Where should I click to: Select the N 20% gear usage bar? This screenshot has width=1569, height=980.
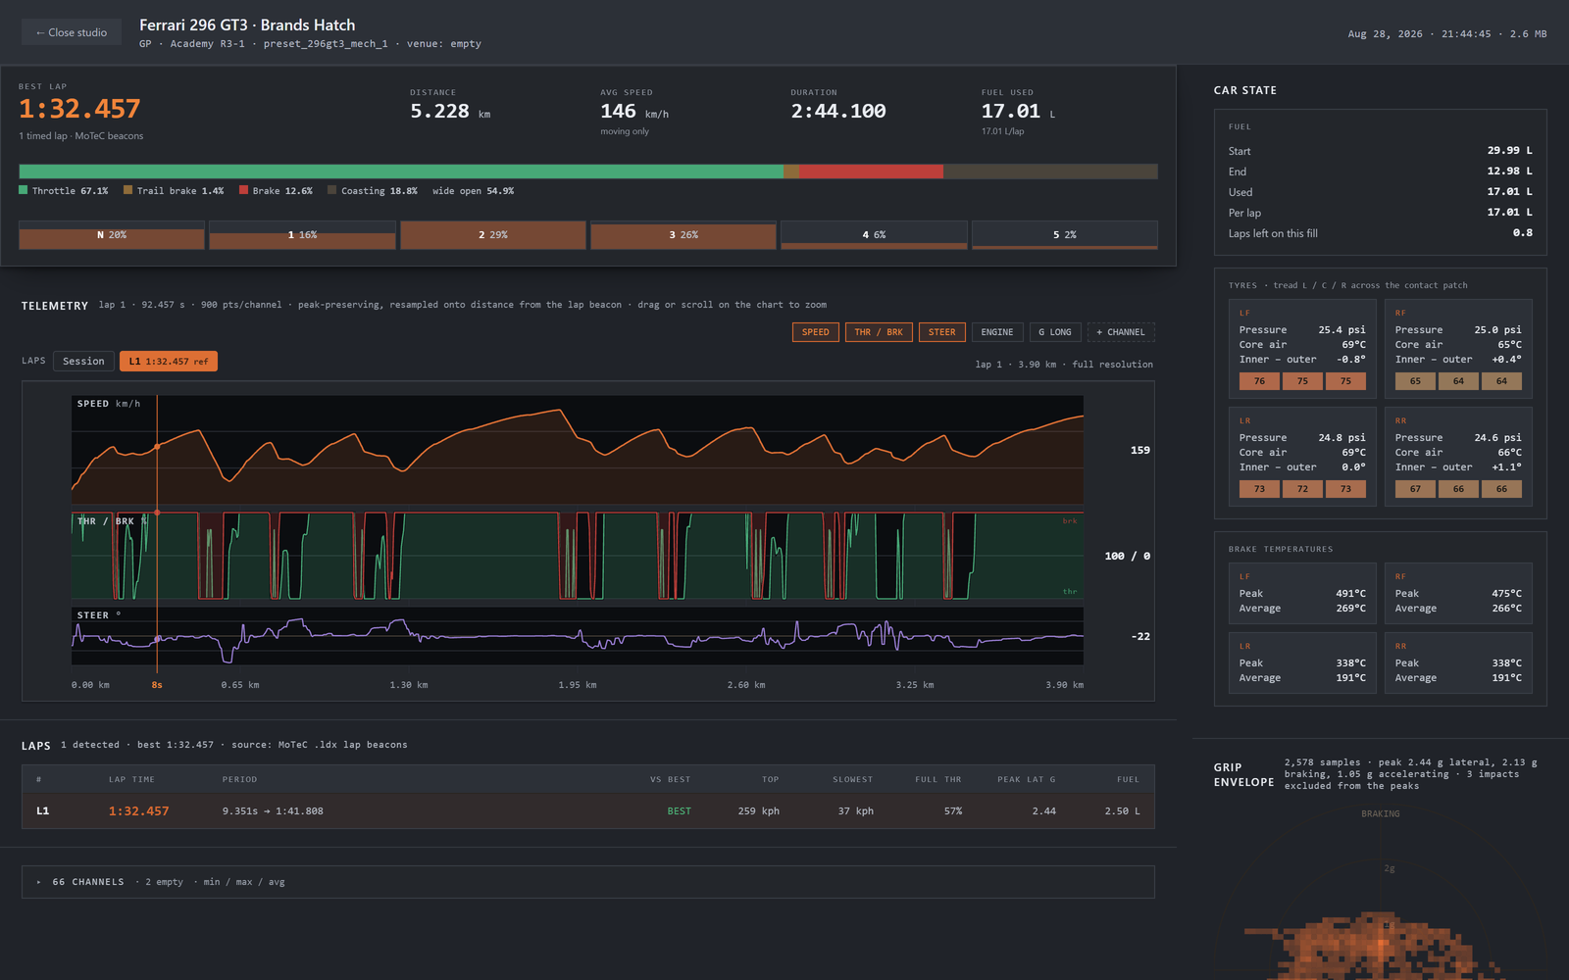(112, 235)
